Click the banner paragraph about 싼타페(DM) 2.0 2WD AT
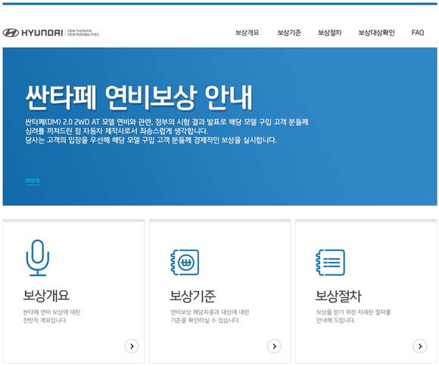The width and height of the screenshot is (439, 366). click(x=167, y=131)
